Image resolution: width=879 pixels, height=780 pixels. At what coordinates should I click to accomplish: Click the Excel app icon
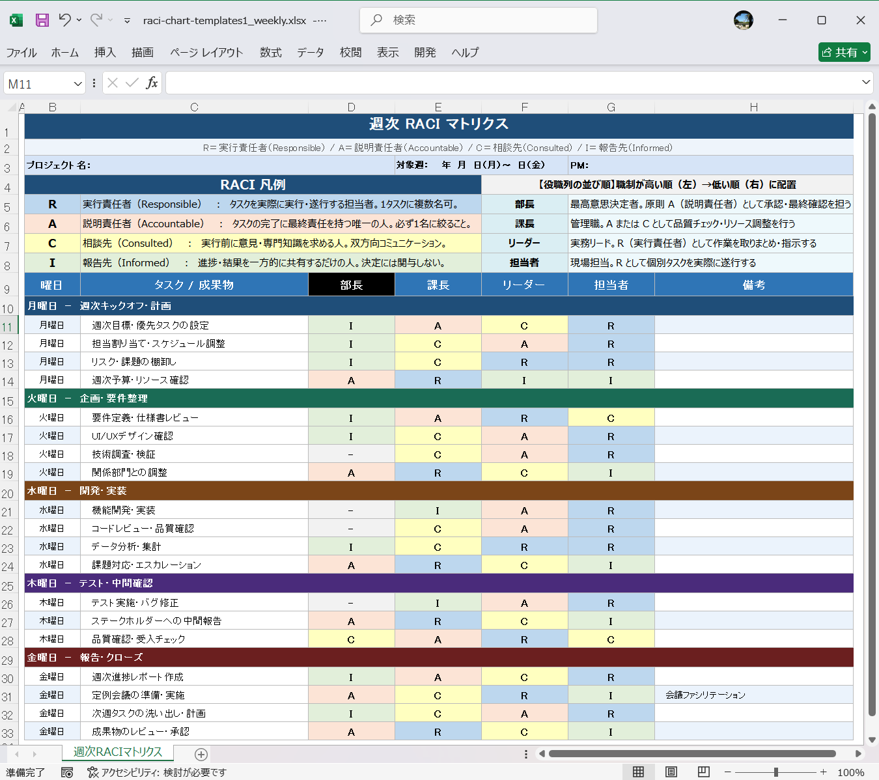click(x=16, y=20)
